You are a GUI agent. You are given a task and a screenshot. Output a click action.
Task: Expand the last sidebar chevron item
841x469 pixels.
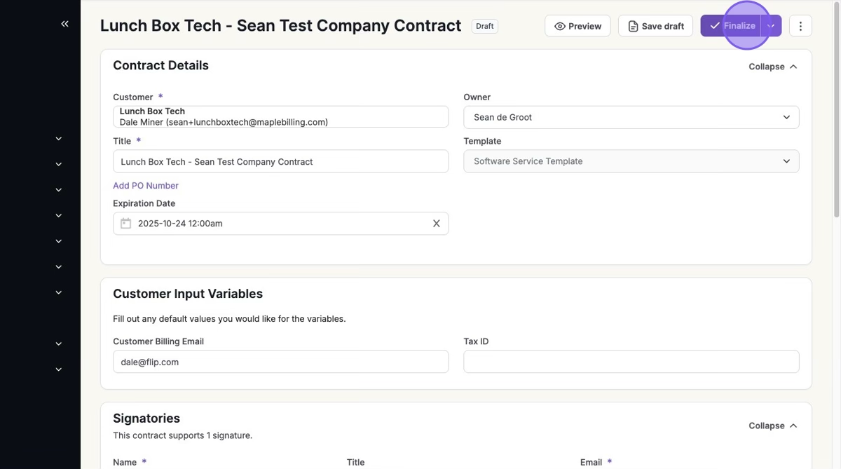coord(59,369)
